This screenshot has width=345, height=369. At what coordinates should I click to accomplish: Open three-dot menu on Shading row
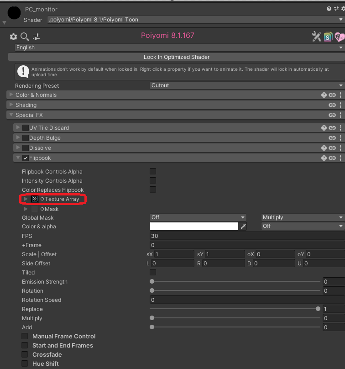coord(340,105)
